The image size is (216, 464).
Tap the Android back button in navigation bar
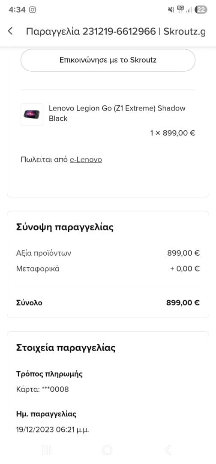point(168,450)
